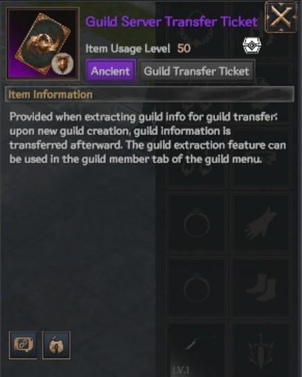Click the white chest storage icon
The height and width of the screenshot is (377, 302).
(x=251, y=45)
